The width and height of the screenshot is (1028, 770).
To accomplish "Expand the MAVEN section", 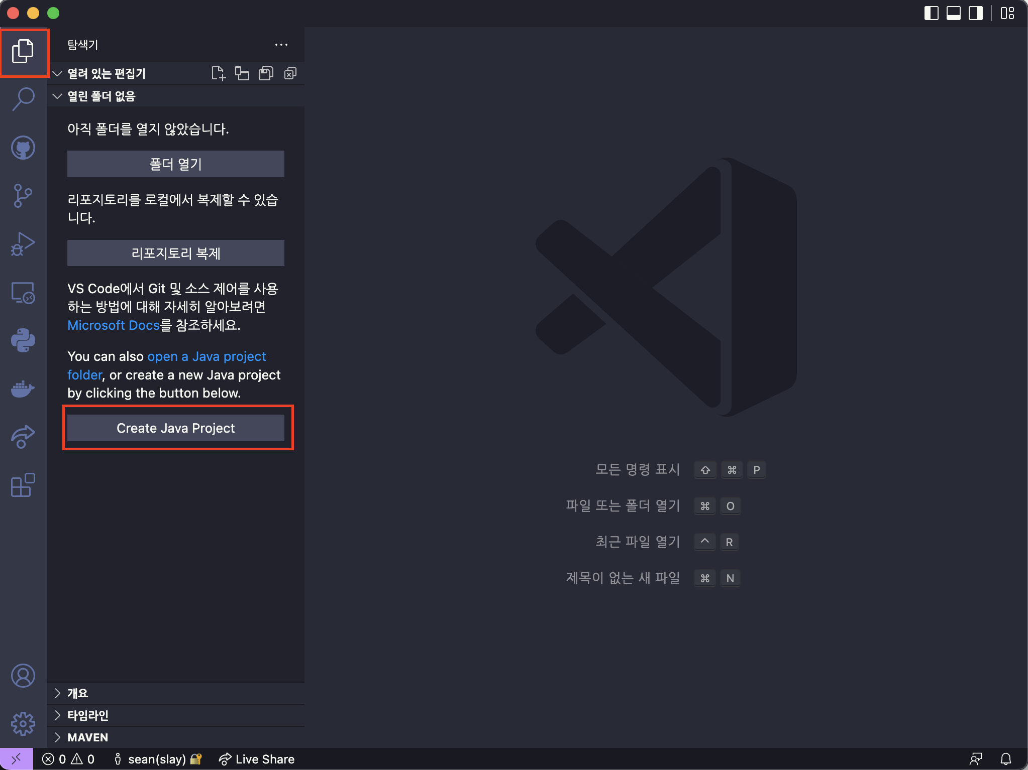I will point(87,737).
